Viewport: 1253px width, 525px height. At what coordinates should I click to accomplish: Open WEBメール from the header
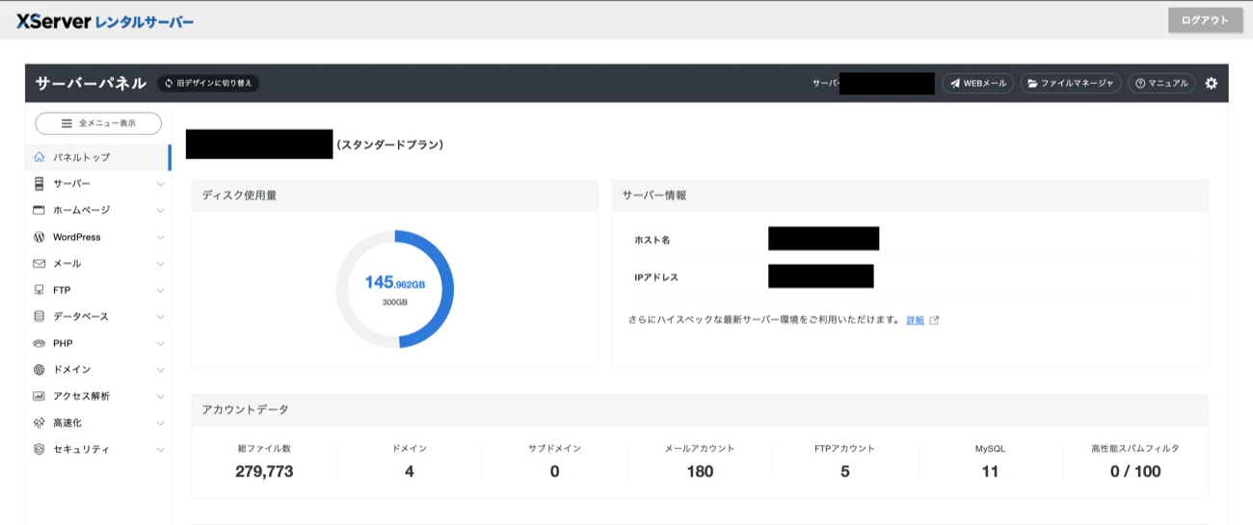[x=977, y=84]
